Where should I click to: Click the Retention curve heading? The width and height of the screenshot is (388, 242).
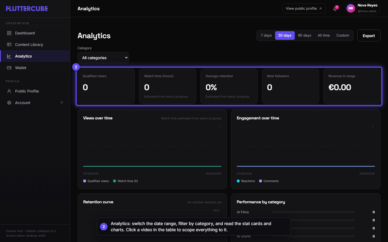(98, 202)
